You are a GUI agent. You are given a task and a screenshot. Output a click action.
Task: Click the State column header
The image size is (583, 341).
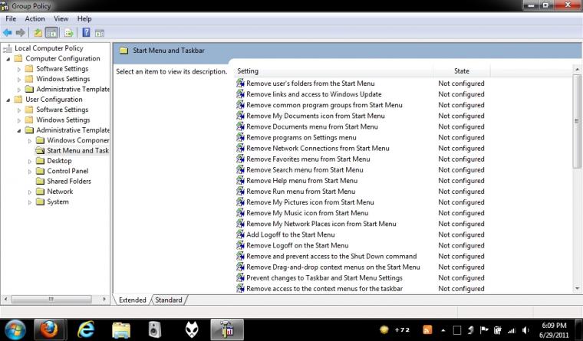462,71
